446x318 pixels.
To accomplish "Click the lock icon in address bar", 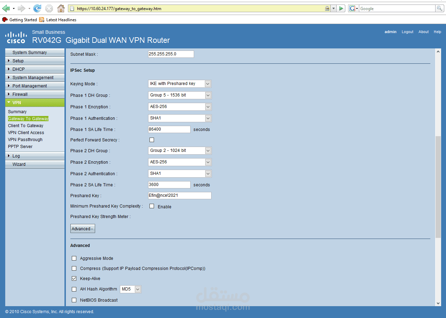I will (327, 8).
